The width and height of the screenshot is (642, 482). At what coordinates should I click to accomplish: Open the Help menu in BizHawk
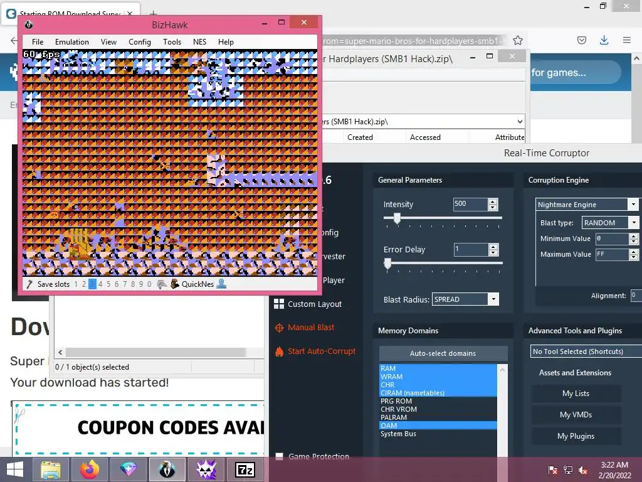(x=226, y=42)
